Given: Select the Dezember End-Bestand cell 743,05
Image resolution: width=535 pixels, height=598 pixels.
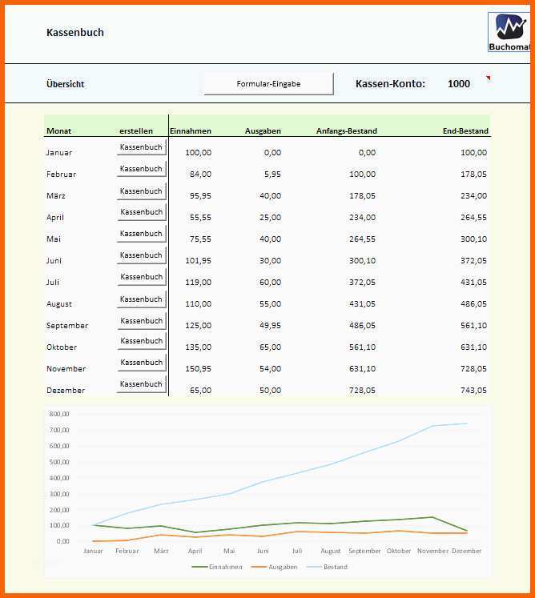Looking at the screenshot, I should pos(473,391).
